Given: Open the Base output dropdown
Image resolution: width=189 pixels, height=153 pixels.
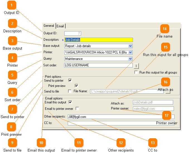Looking at the screenshot, I should point(130,46).
